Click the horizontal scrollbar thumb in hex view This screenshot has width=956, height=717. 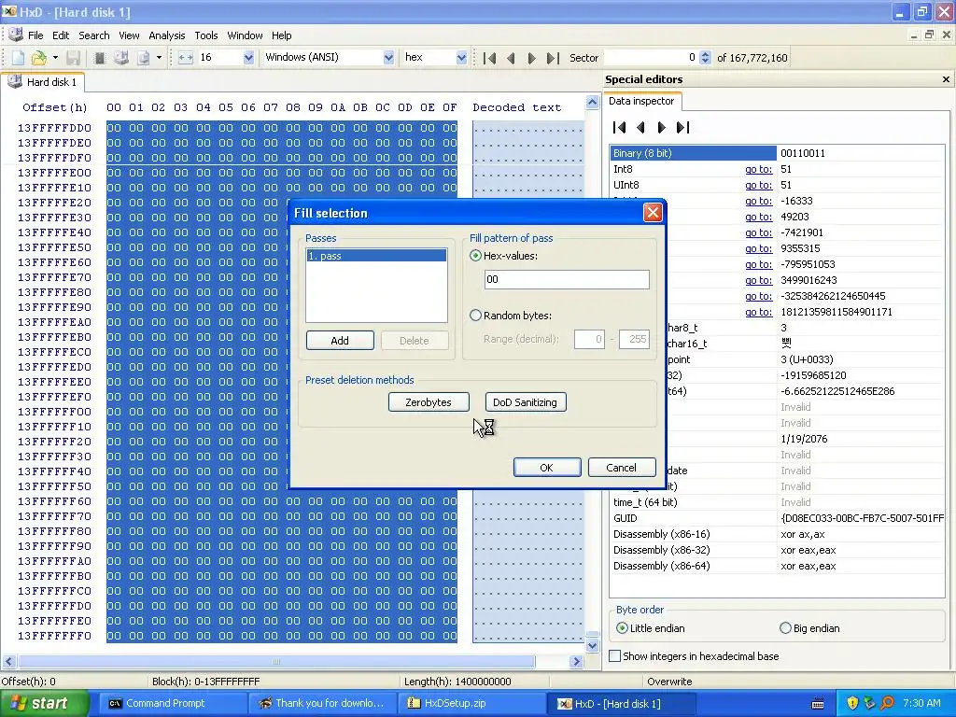point(276,662)
